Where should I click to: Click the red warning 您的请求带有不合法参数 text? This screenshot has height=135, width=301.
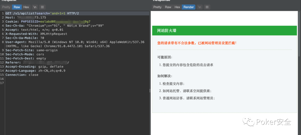point(197,43)
